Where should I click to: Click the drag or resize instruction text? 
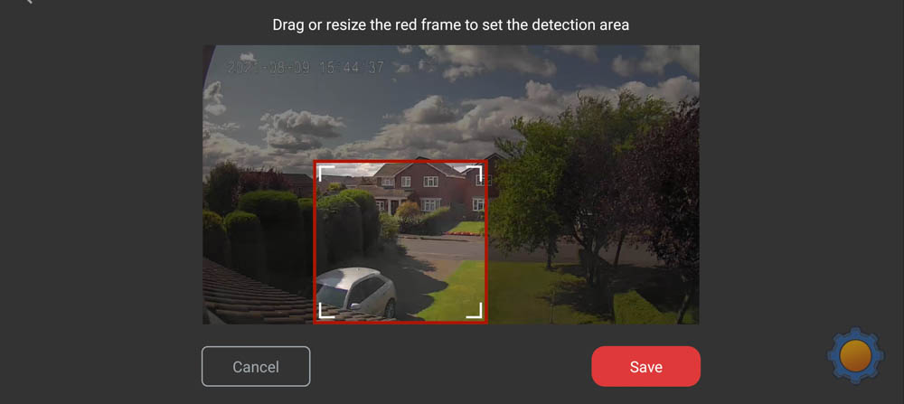[x=451, y=24]
